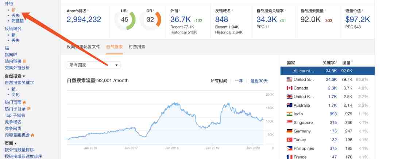
Task: Open 反链域名 in the sidebar
Action: (x=13, y=29)
